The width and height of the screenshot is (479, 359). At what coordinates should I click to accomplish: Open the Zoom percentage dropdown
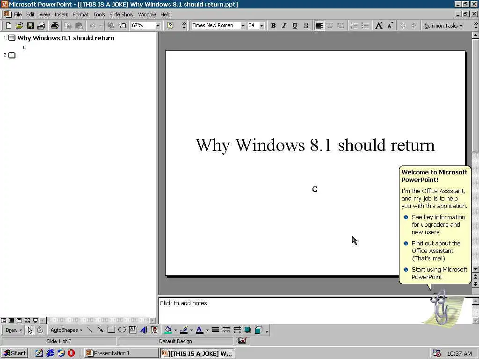click(x=158, y=26)
